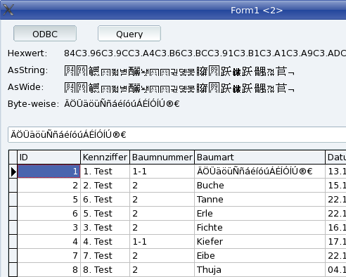This screenshot has height=277, width=346.
Task: Select the highlighted ID cell with value 1
Action: [x=49, y=172]
